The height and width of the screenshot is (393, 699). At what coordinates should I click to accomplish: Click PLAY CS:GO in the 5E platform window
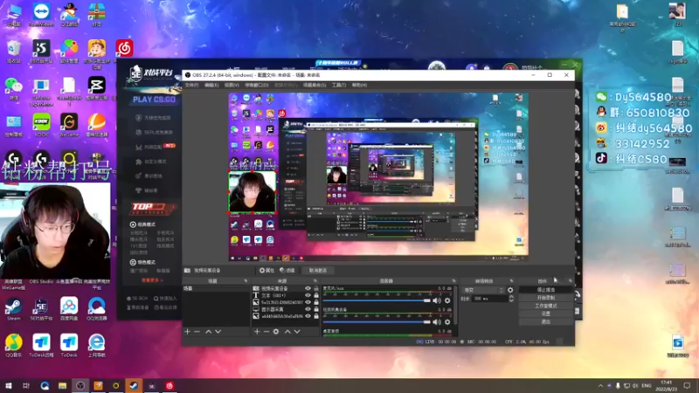(x=154, y=100)
